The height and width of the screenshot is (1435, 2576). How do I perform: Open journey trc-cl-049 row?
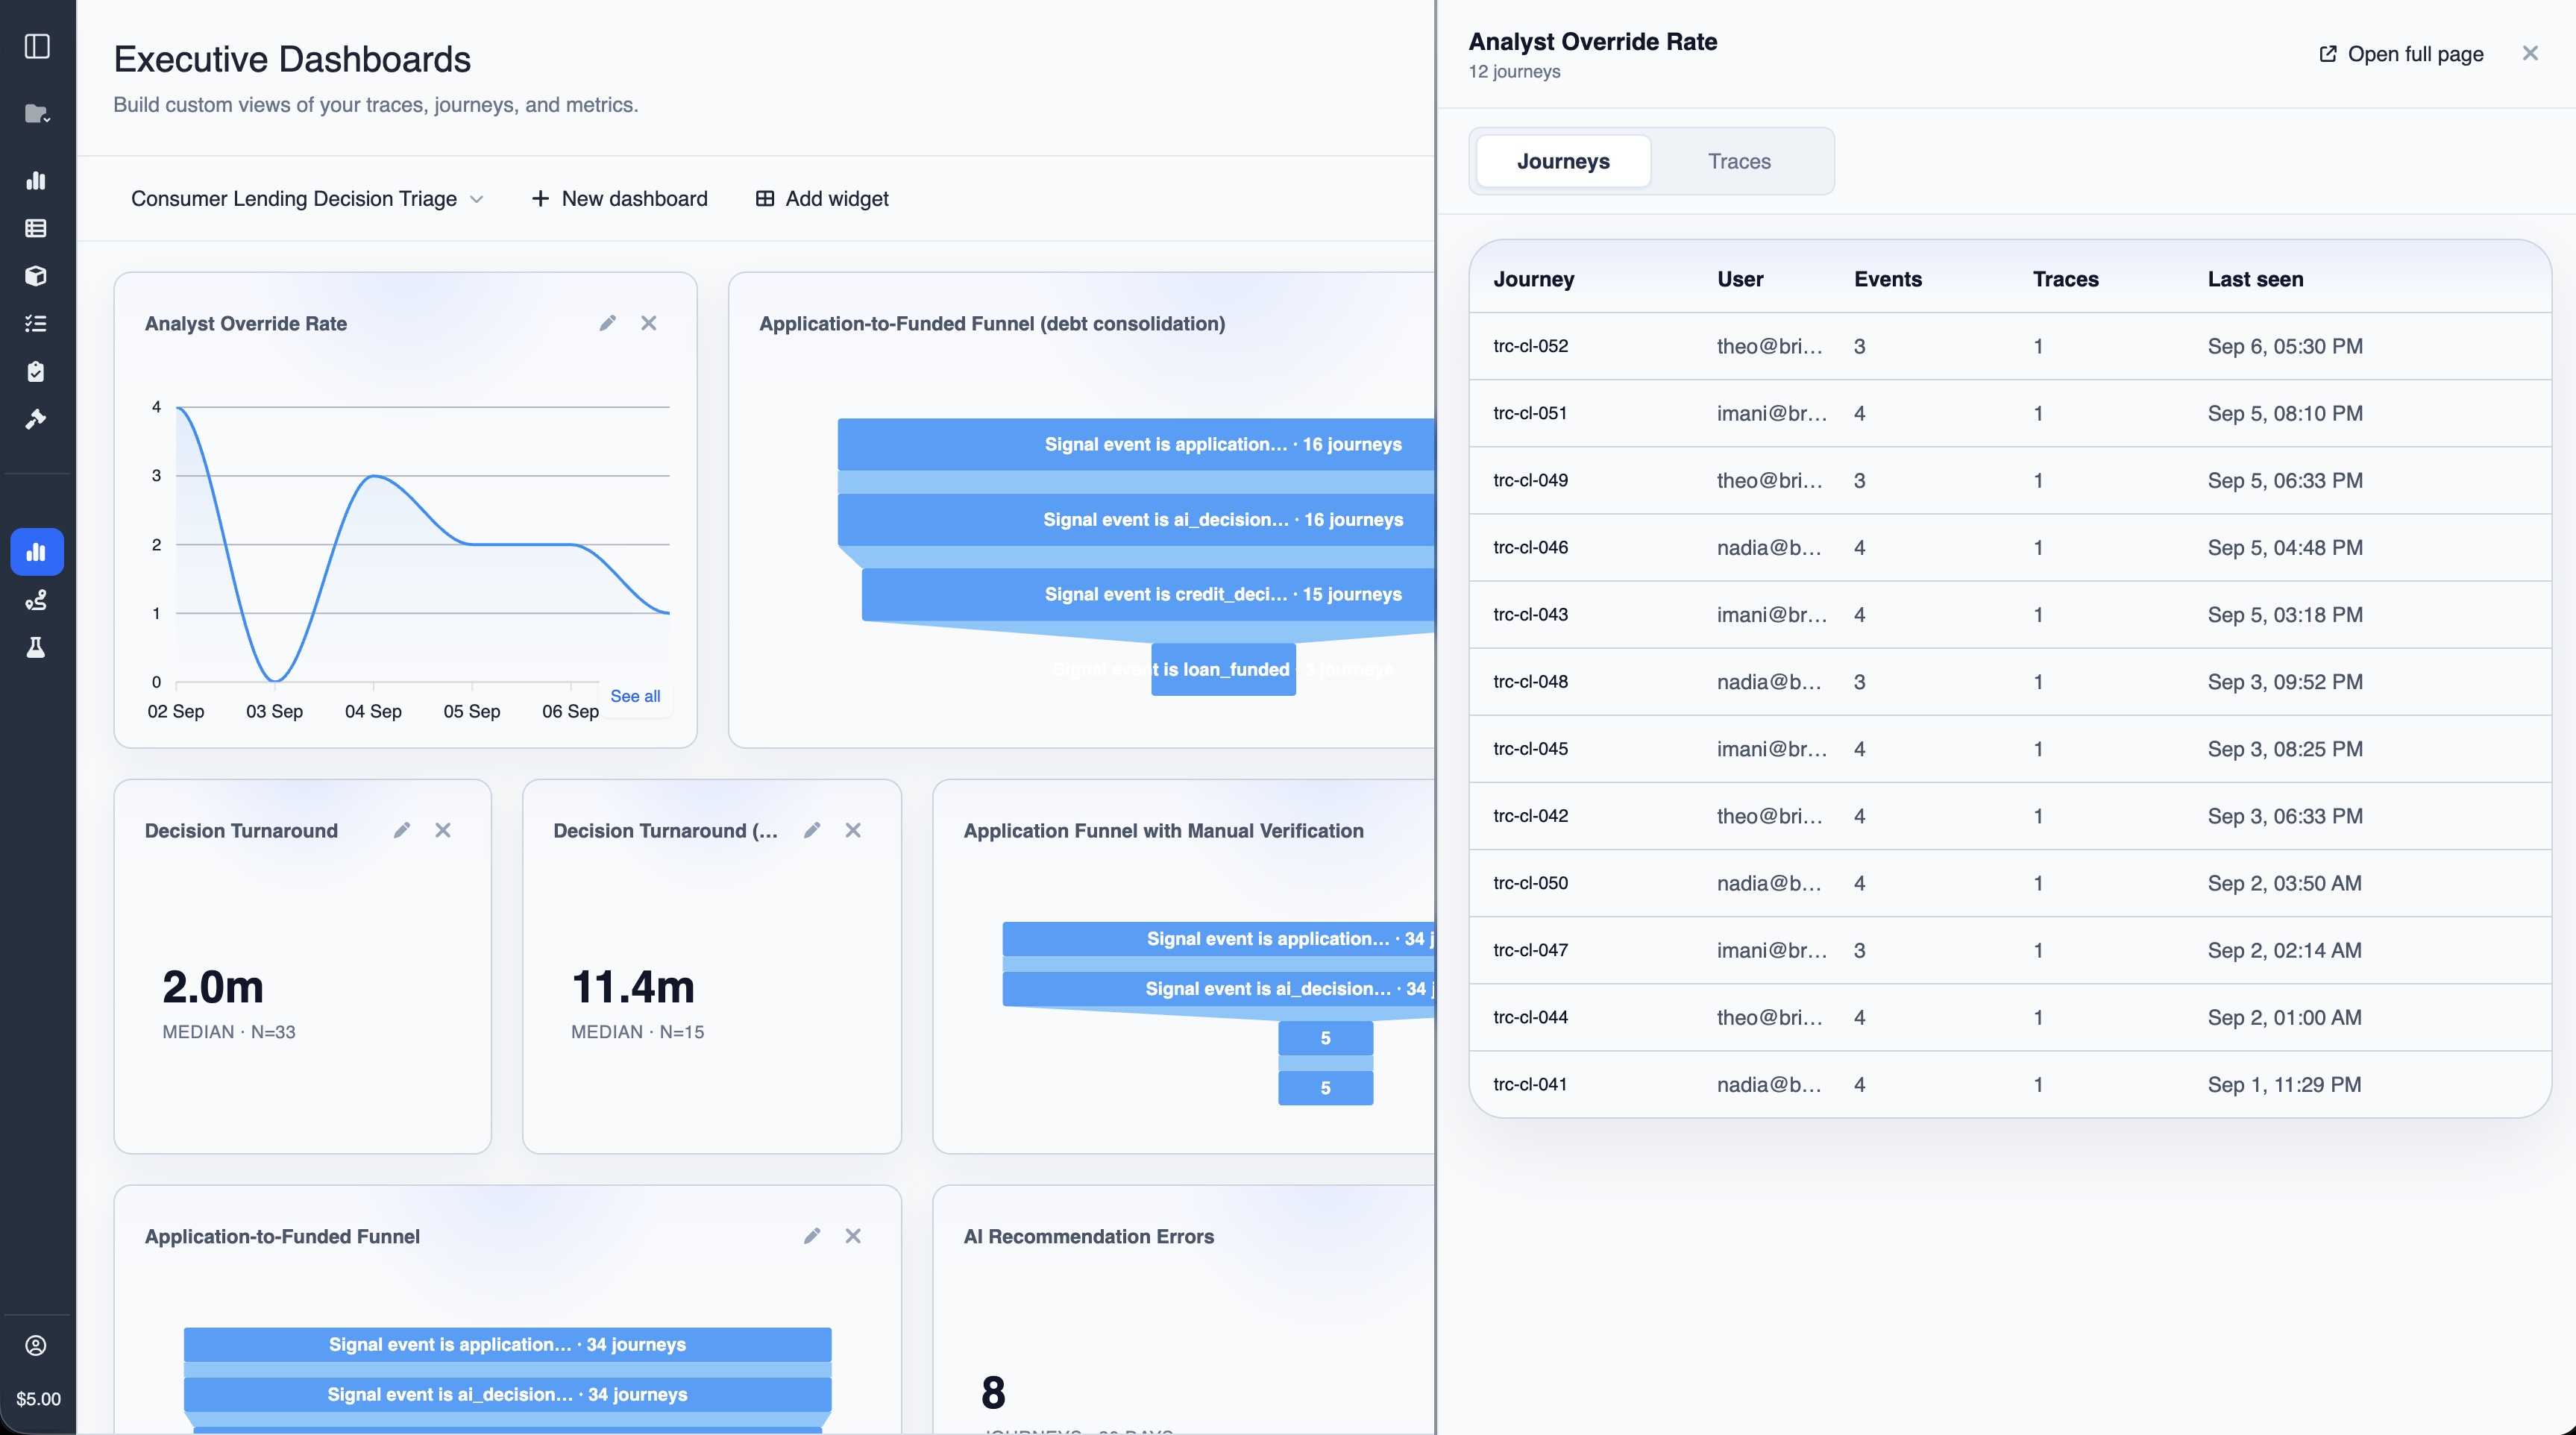pyautogui.click(x=2010, y=480)
